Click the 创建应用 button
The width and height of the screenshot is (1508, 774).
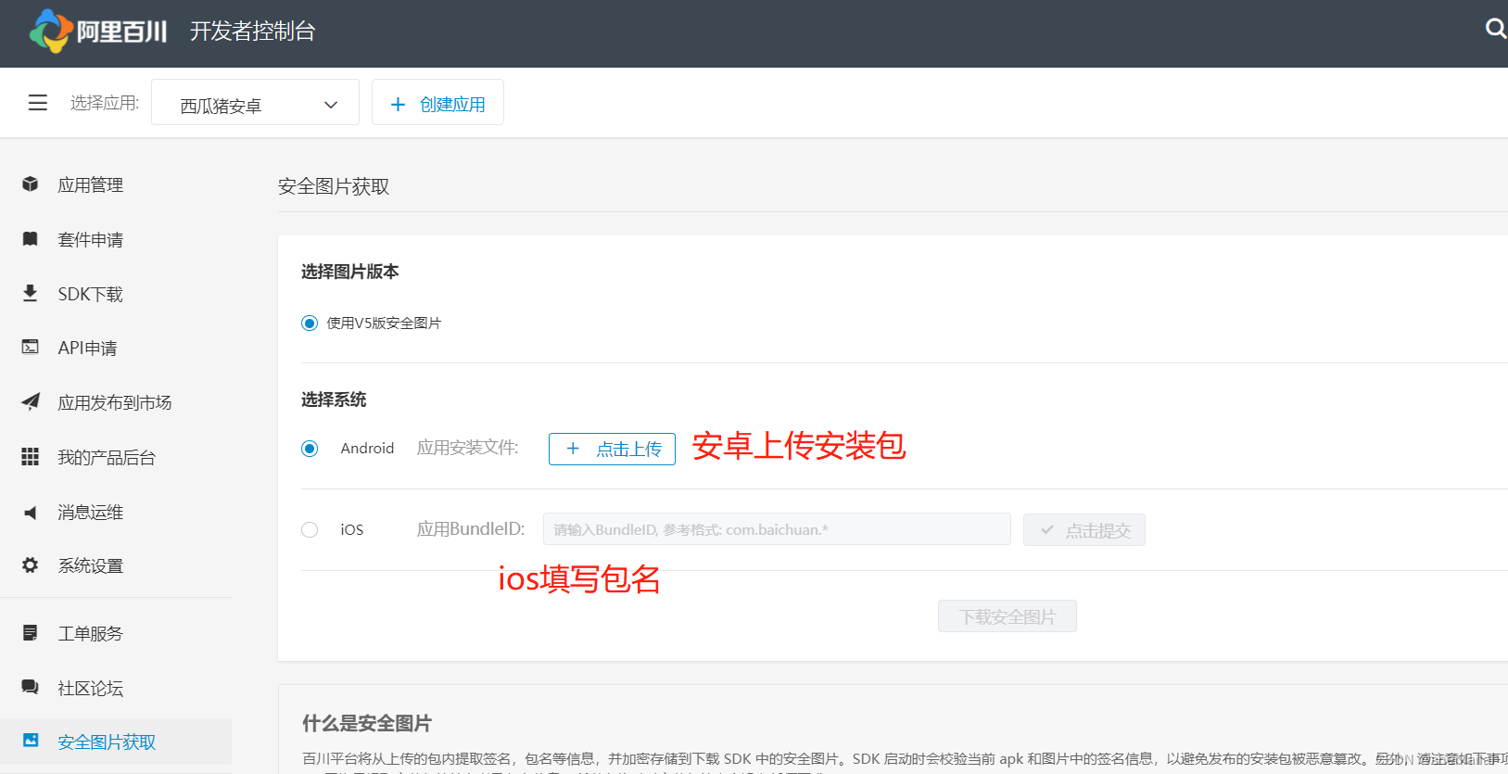click(x=437, y=103)
